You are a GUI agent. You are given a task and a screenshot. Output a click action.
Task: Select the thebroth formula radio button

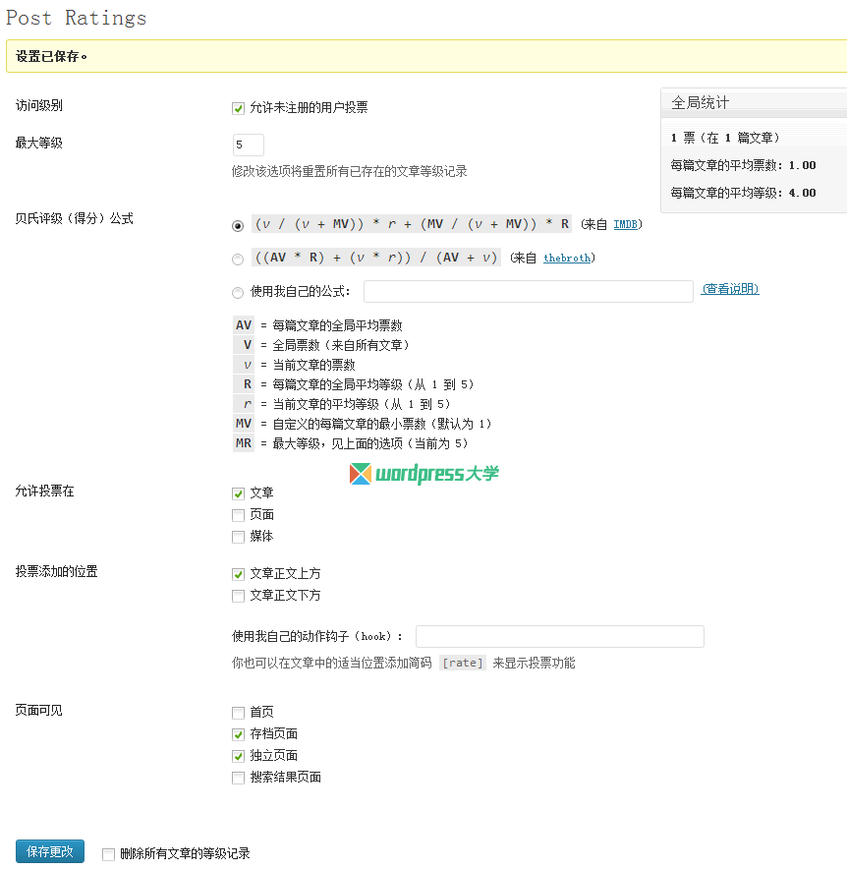pyautogui.click(x=238, y=260)
